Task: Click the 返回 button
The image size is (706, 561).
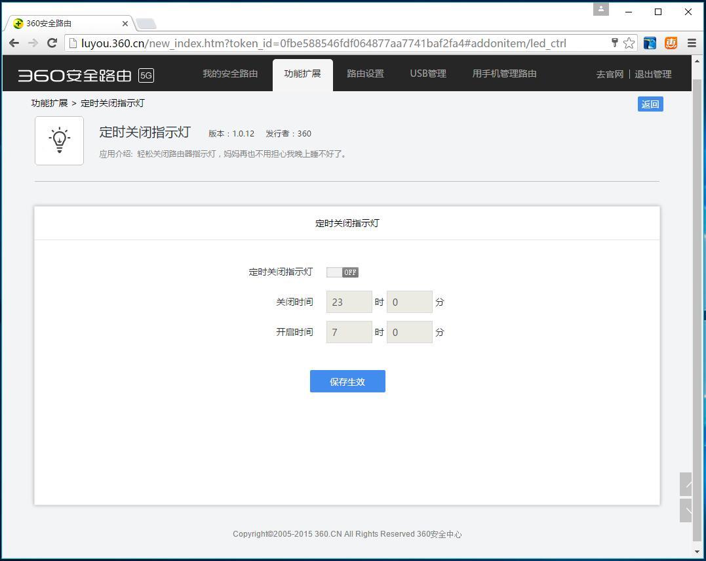Action: coord(650,104)
